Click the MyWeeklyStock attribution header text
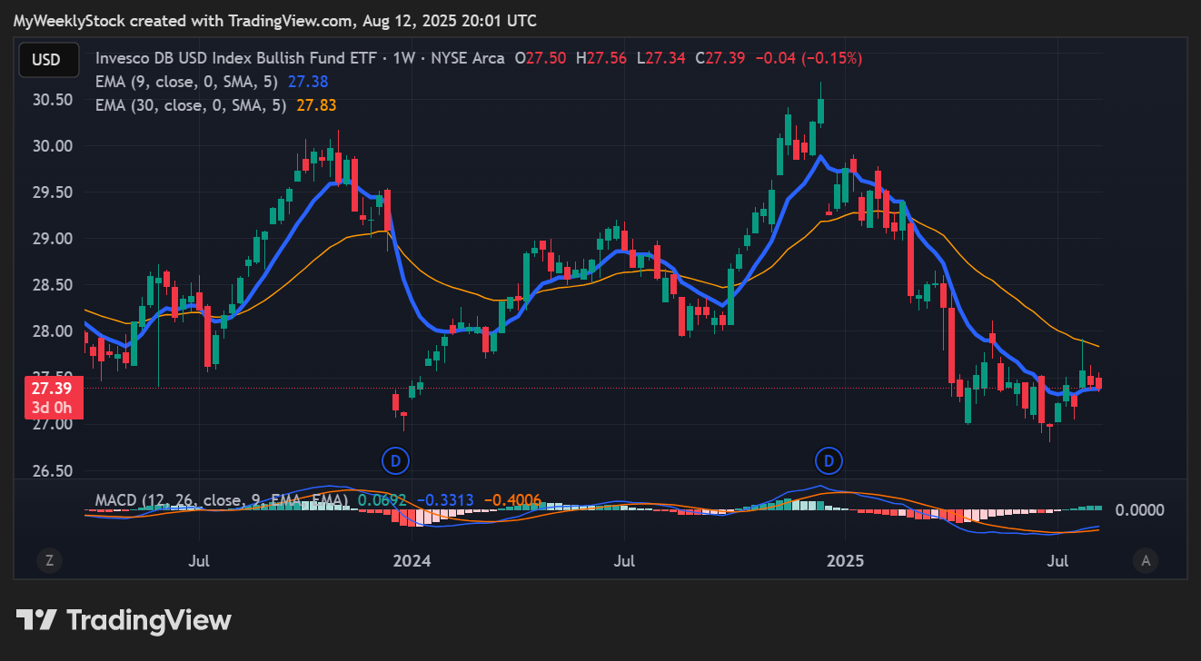The image size is (1201, 661). pos(276,20)
